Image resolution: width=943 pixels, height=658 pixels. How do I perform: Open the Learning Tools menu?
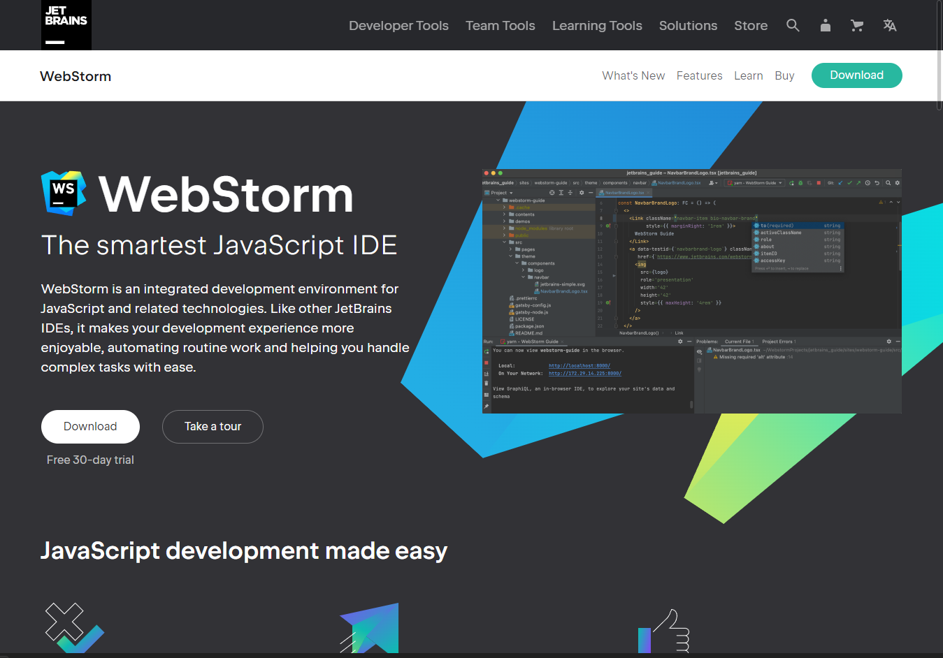597,26
